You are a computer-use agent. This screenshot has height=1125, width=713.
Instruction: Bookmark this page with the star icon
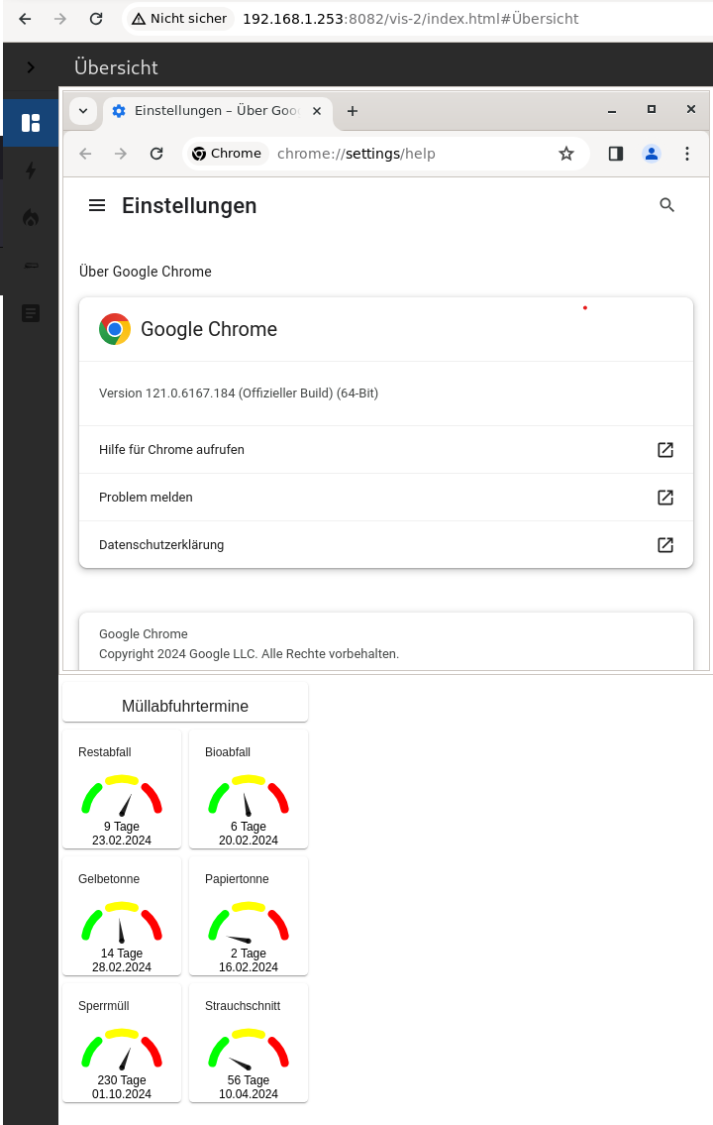[x=566, y=154]
